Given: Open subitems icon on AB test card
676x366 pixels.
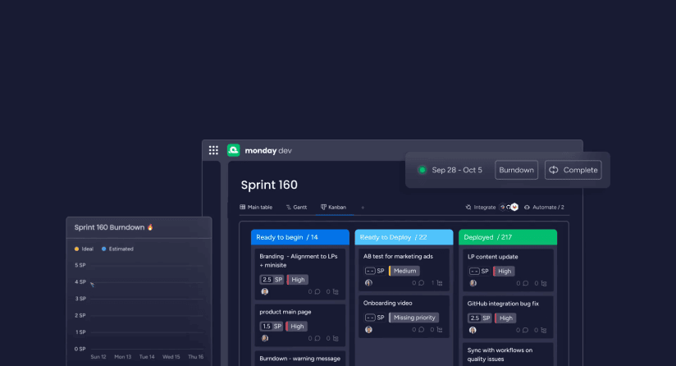Looking at the screenshot, I should [x=439, y=283].
